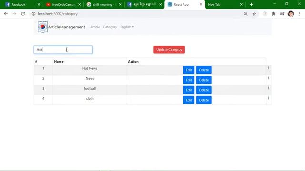Image resolution: width=305 pixels, height=171 pixels.
Task: Click the extension icon left of the puzzle icon
Action: (x=265, y=14)
